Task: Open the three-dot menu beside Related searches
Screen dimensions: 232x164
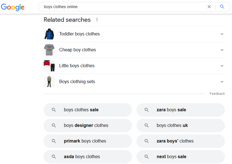Action: click(x=97, y=19)
